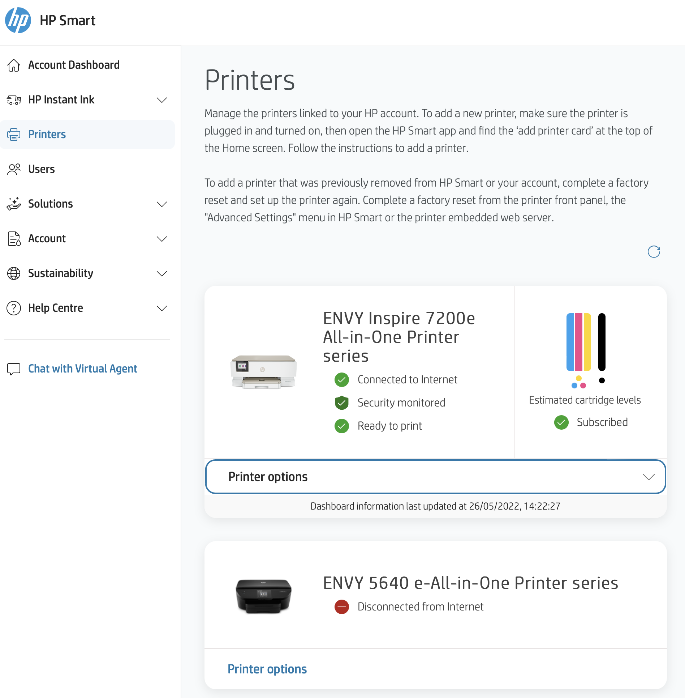Expand the Solutions menu chevron
Viewport: 685px width, 698px height.
pos(162,204)
